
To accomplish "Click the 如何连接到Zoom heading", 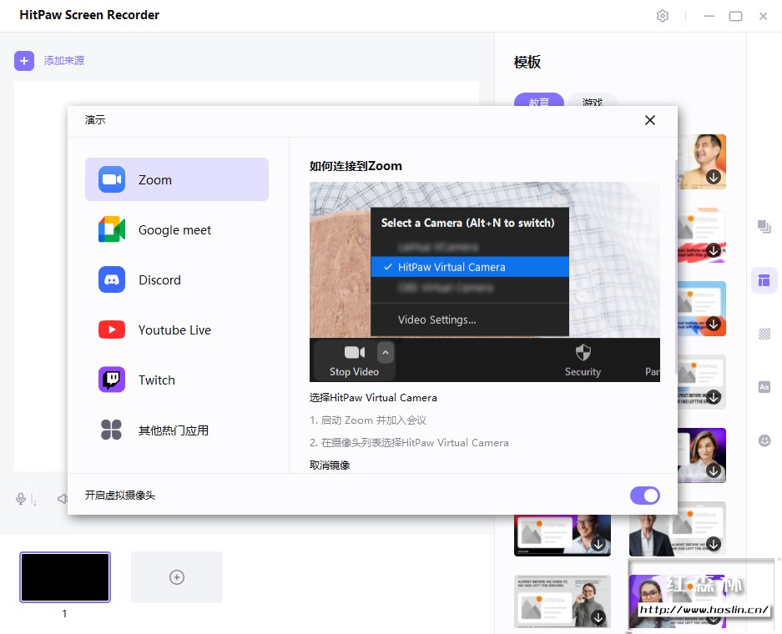I will point(356,166).
